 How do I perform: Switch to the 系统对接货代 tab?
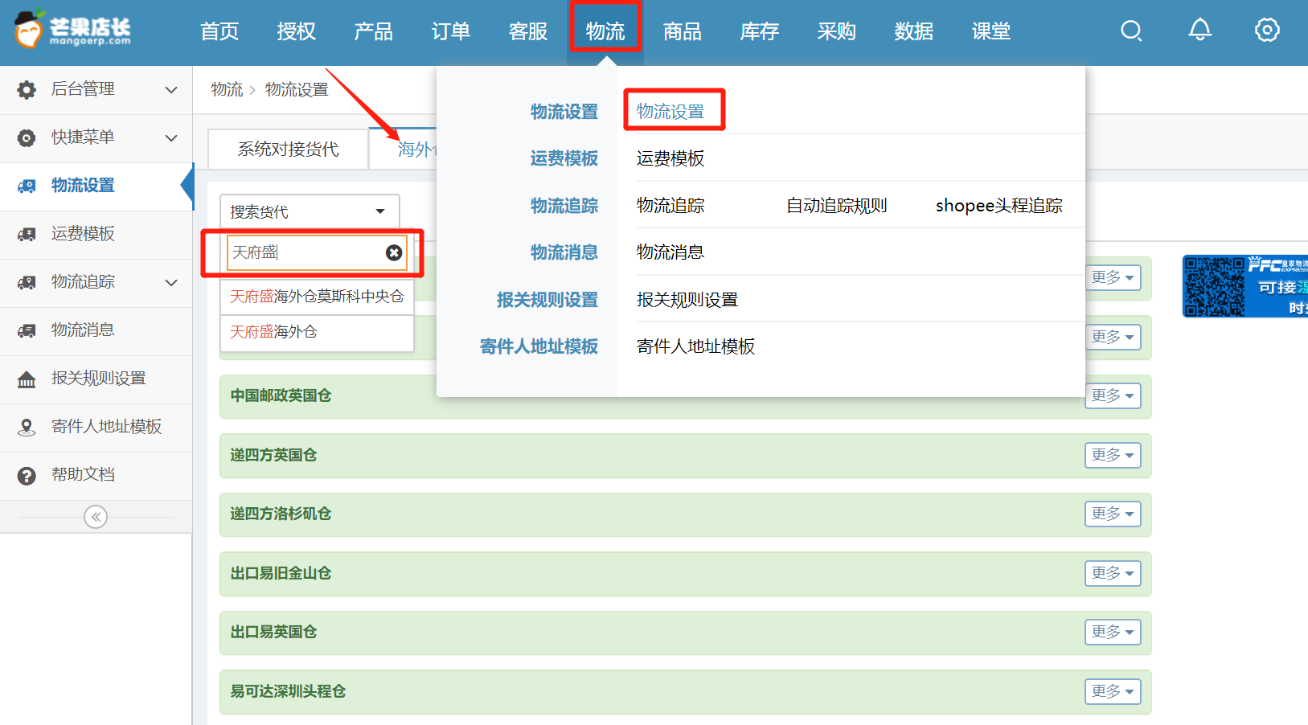(x=288, y=150)
